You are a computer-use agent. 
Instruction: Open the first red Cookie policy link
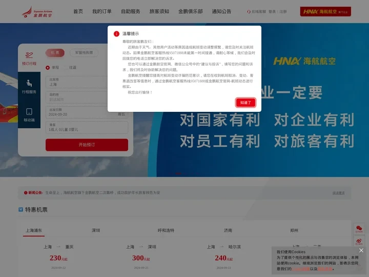[x=300, y=269]
